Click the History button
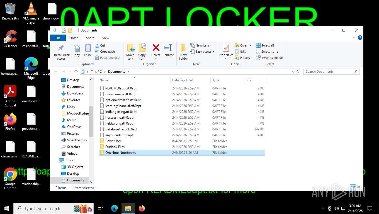 pyautogui.click(x=243, y=58)
